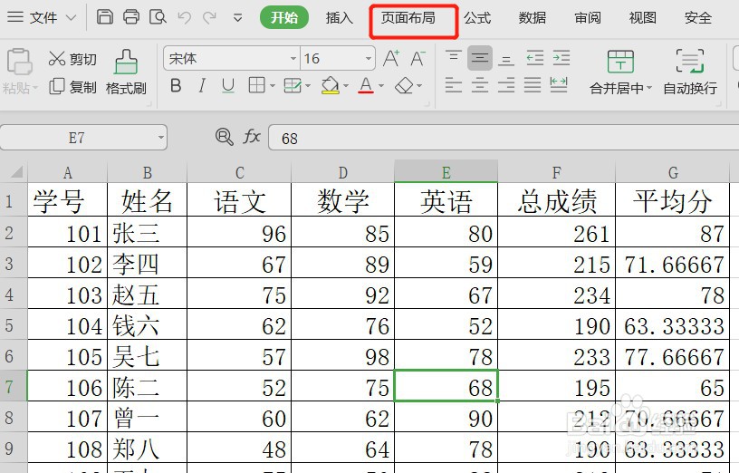Click 复制 copy button

click(x=72, y=87)
